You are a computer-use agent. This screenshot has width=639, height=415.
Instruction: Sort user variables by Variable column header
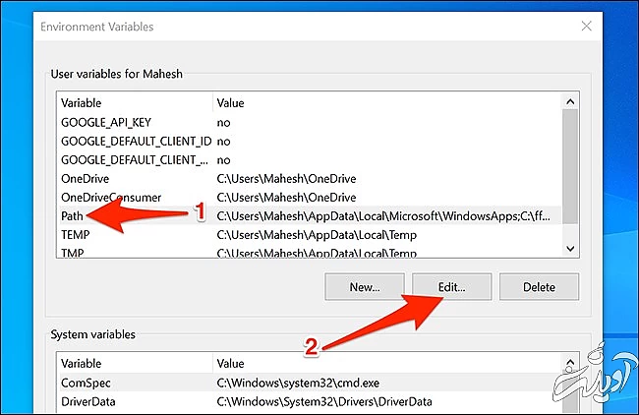(133, 102)
